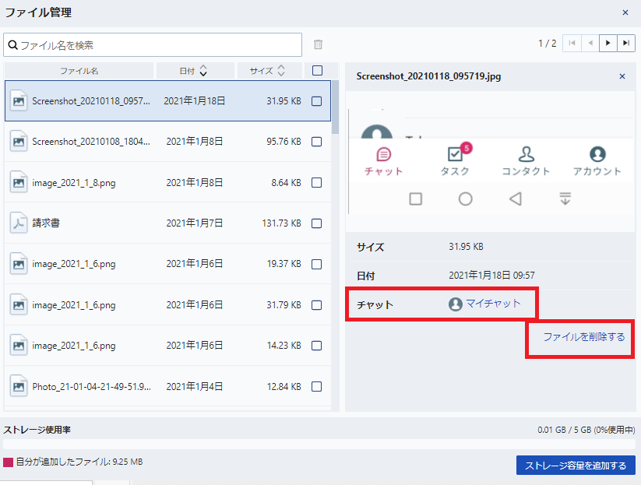Click the trash delete icon beside search
The width and height of the screenshot is (641, 485).
pyautogui.click(x=318, y=45)
